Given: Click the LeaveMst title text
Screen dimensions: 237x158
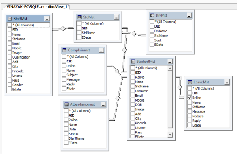Looking at the screenshot, I should coord(201,82).
